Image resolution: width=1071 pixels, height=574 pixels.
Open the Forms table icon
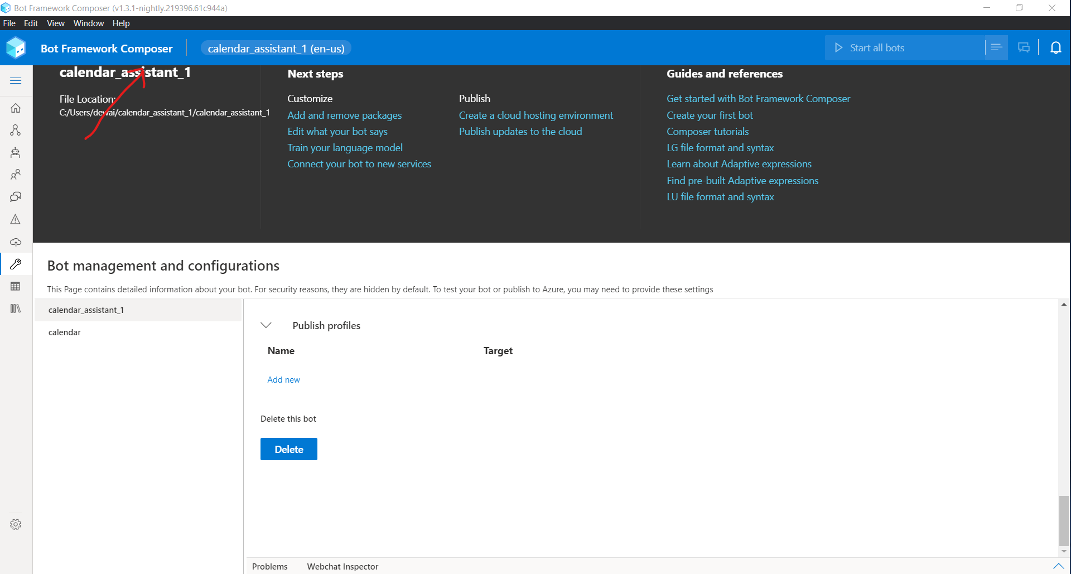click(16, 286)
